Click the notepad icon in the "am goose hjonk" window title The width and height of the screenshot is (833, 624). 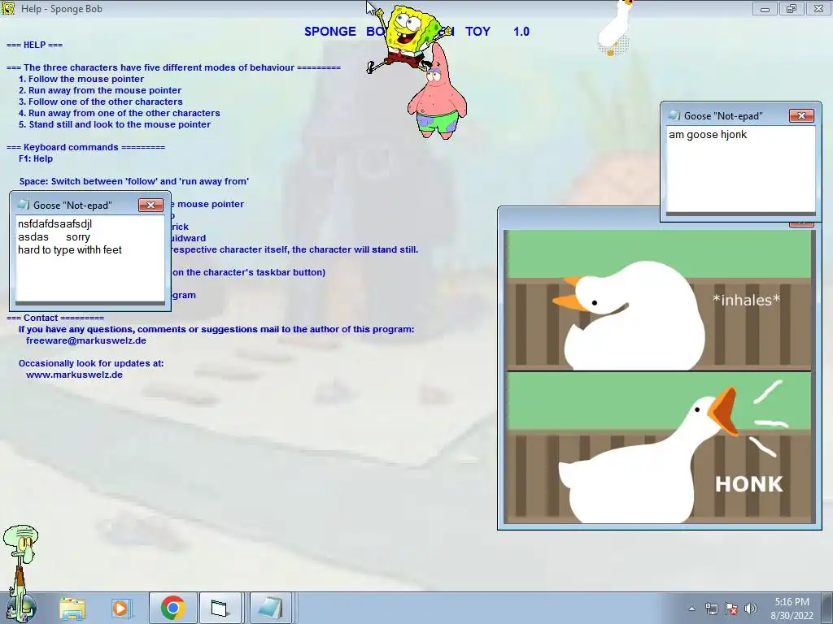pyautogui.click(x=674, y=115)
